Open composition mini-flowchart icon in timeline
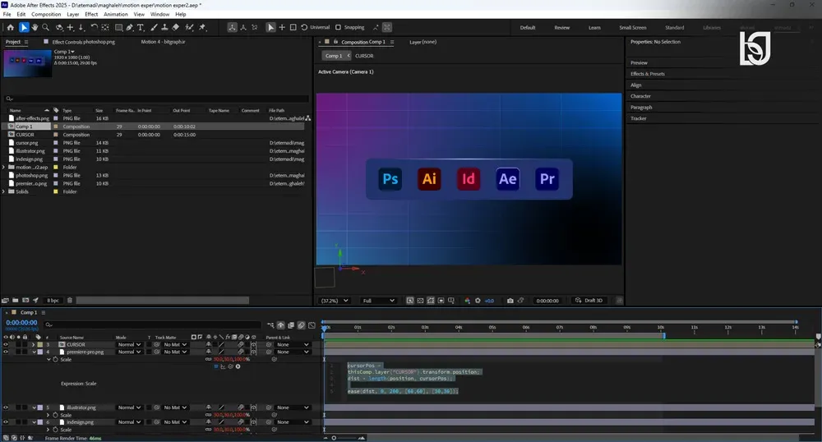 click(270, 325)
